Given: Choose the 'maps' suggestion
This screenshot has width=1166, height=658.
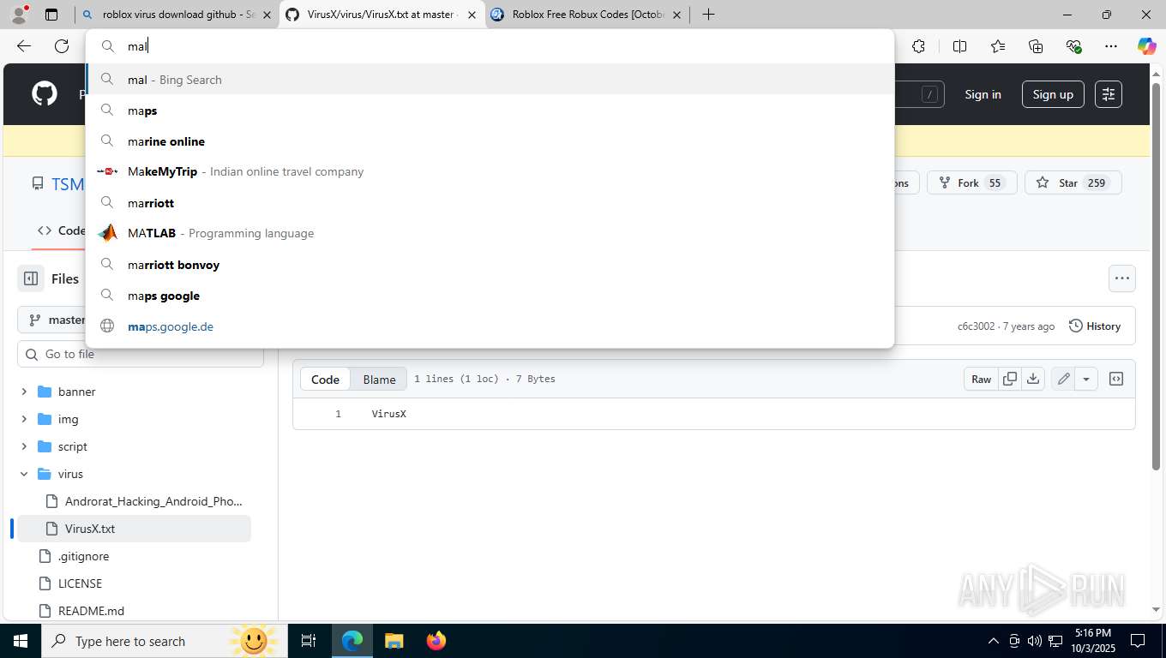Looking at the screenshot, I should (x=490, y=111).
